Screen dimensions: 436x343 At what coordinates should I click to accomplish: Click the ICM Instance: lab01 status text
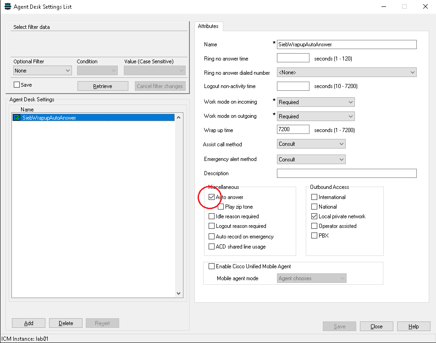(x=25, y=339)
